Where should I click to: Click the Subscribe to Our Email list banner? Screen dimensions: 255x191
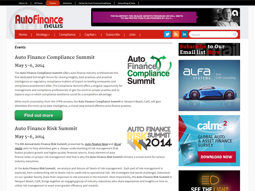click(209, 49)
